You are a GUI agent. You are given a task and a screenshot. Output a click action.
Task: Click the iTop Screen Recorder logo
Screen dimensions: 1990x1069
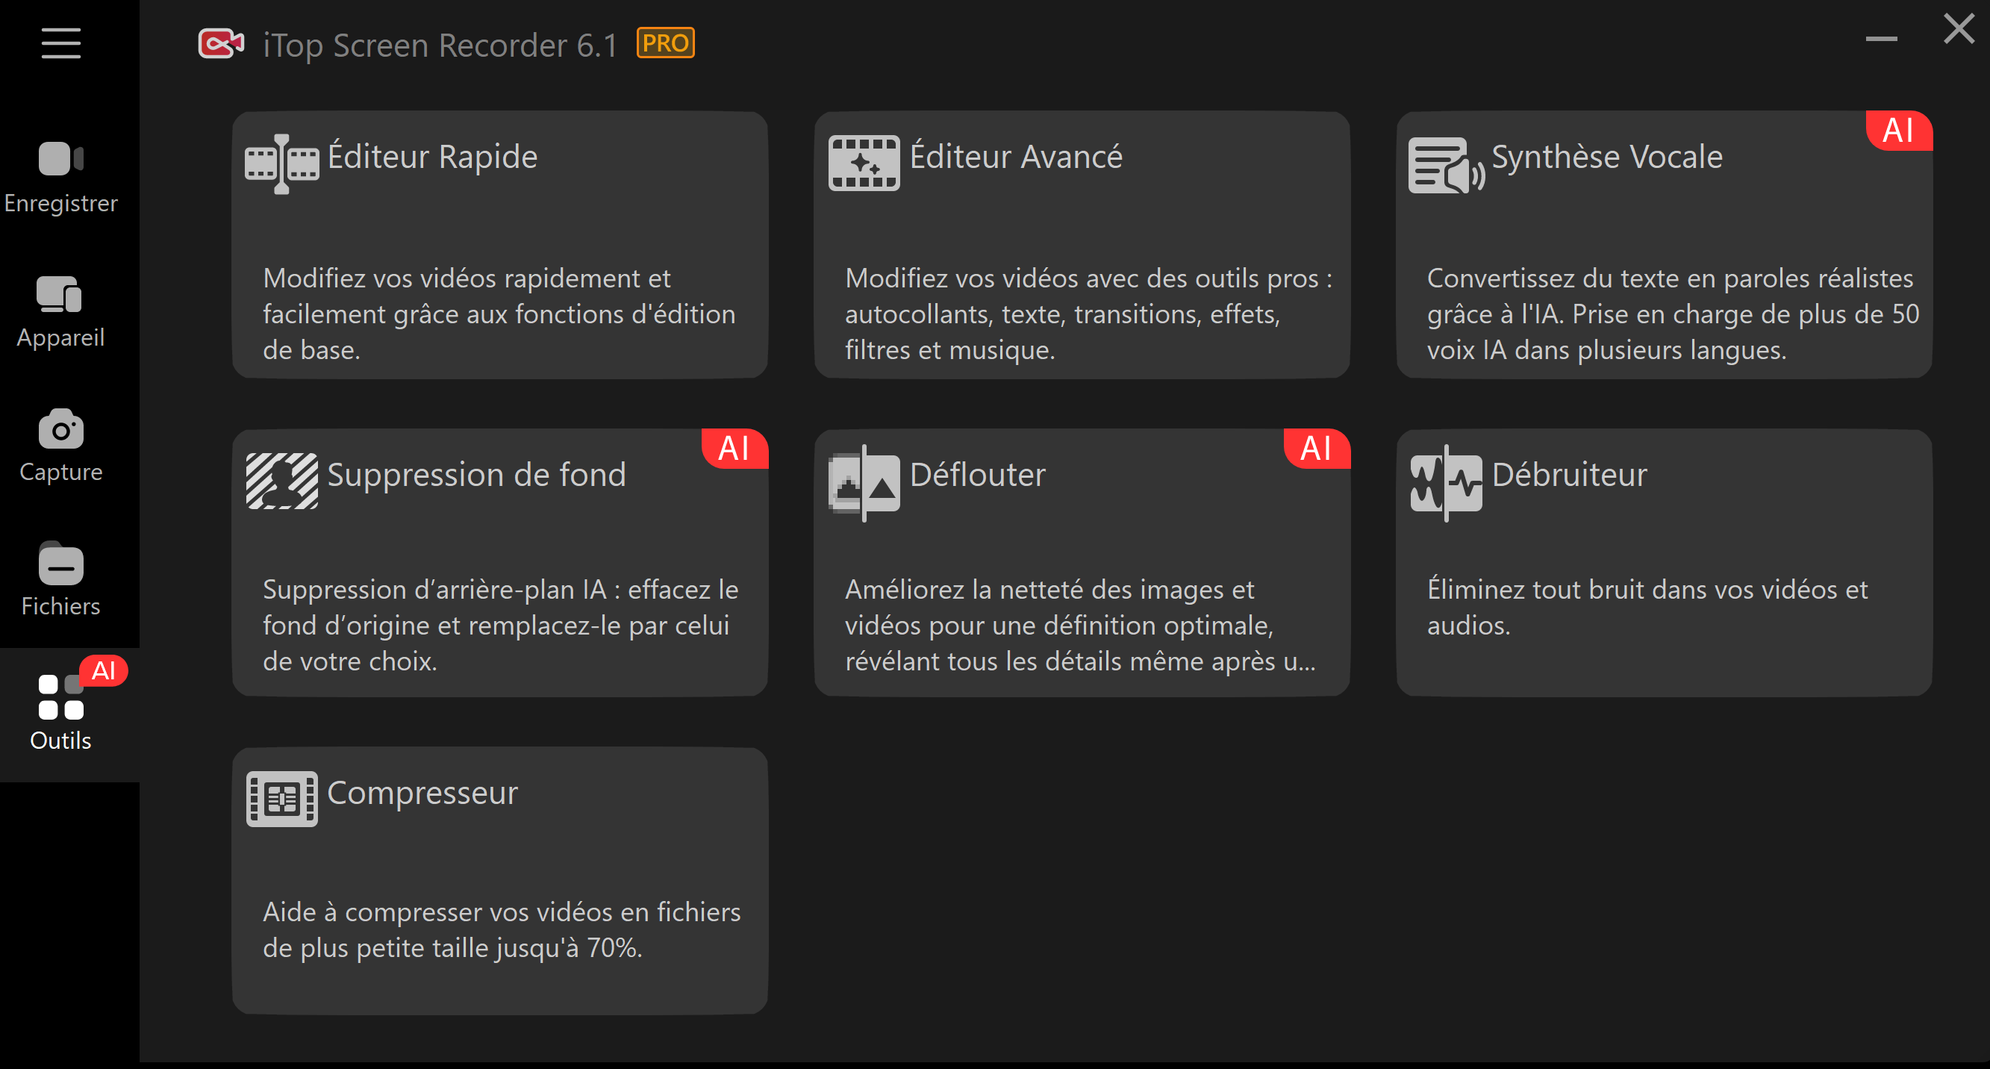(220, 43)
